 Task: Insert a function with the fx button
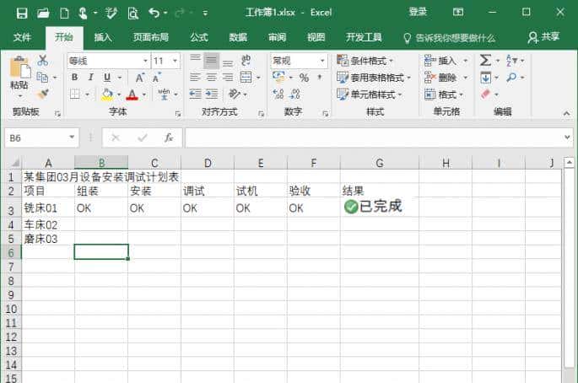169,138
